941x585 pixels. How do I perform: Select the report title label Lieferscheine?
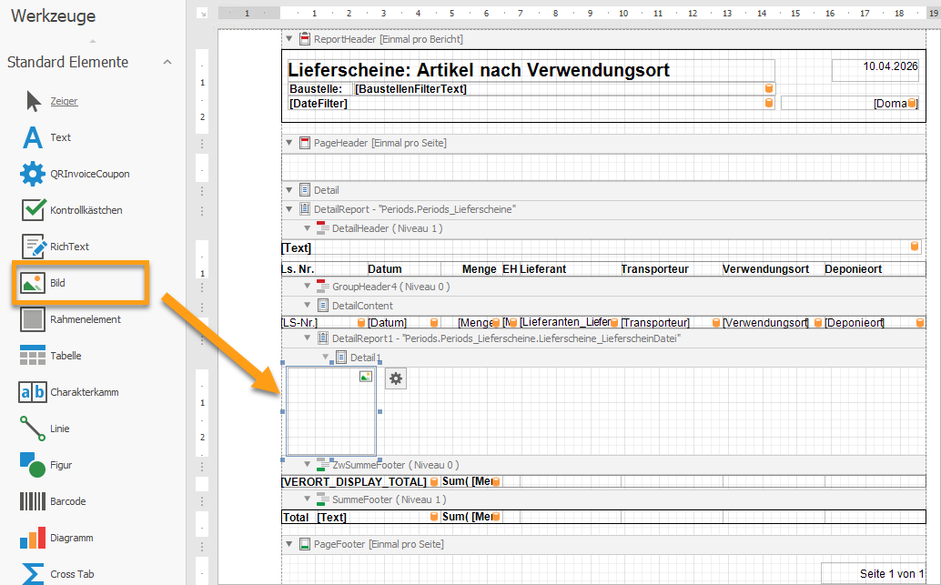531,70
